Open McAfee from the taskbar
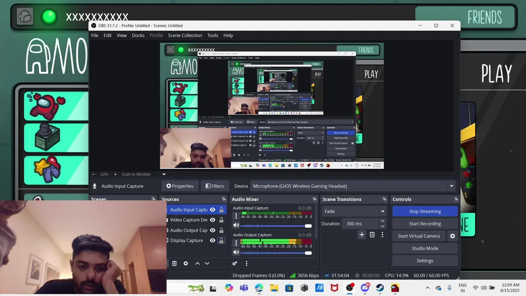Image resolution: width=526 pixels, height=296 pixels. click(x=335, y=288)
